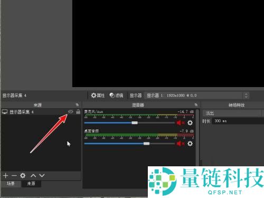Toggle the eye visibility icon for 显示器采集 4
The width and height of the screenshot is (264, 198).
pos(71,111)
